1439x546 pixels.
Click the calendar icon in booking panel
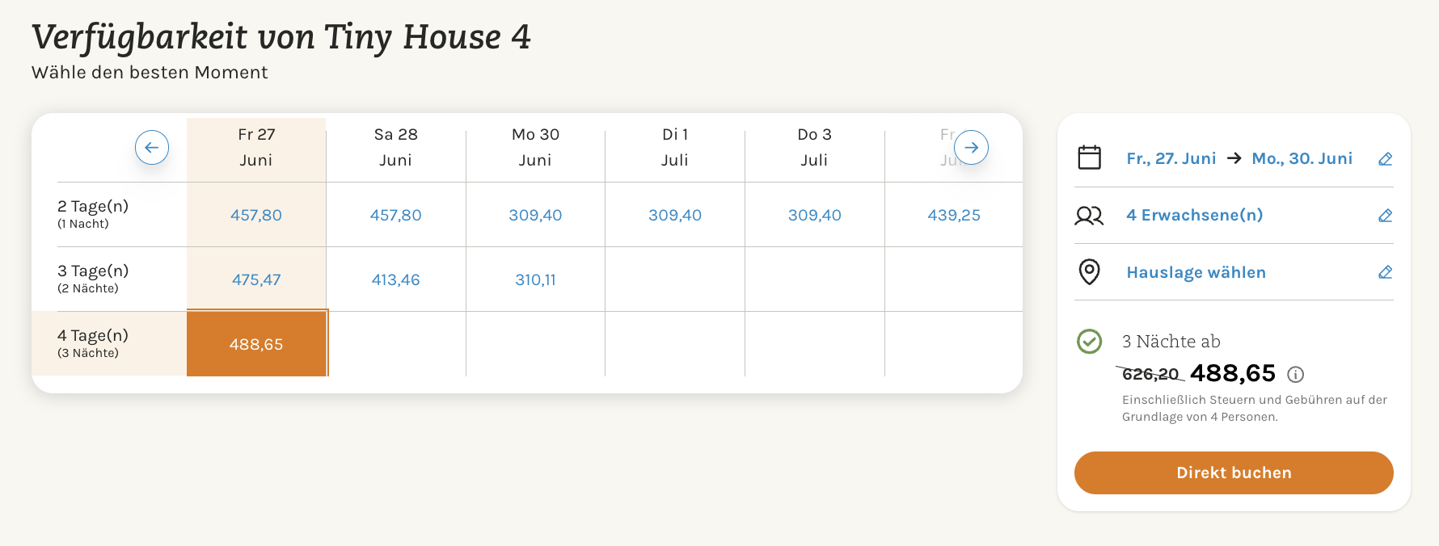1089,157
